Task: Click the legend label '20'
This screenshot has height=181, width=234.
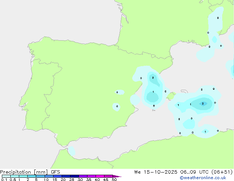Action: [63, 180]
